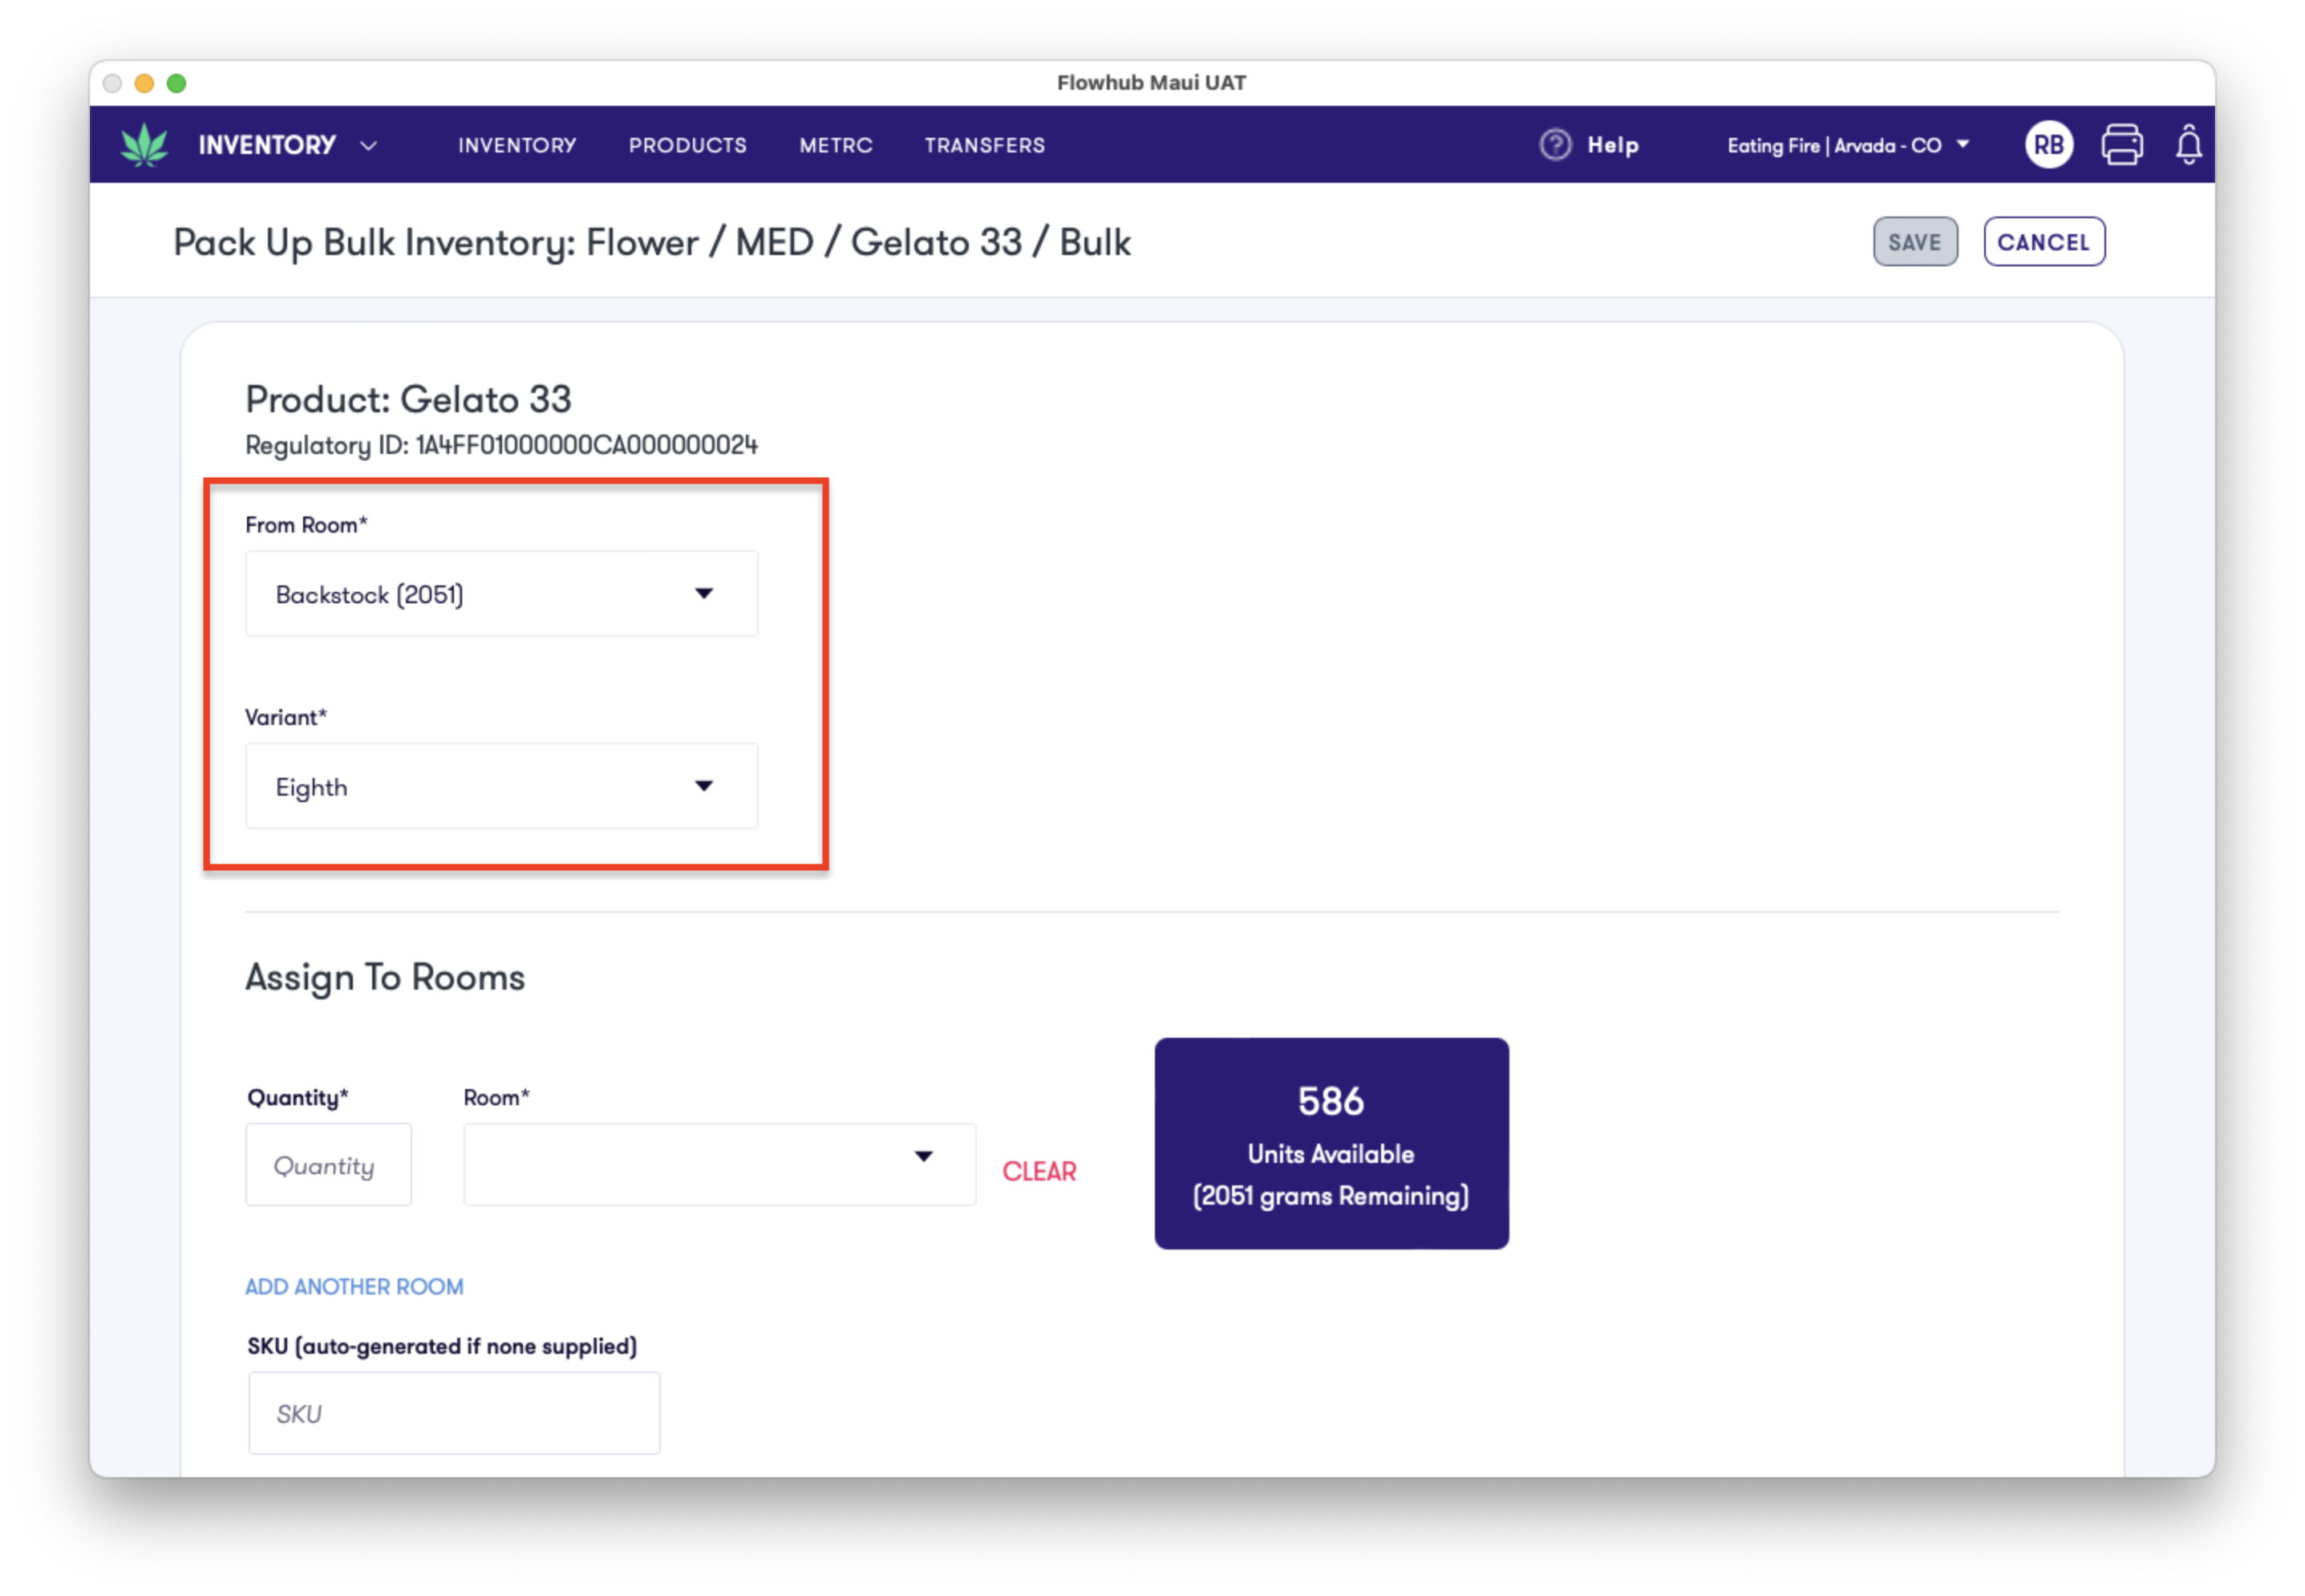Click the Product: Gelato 33 heading
Viewport: 2305px width, 1596px height.
408,399
